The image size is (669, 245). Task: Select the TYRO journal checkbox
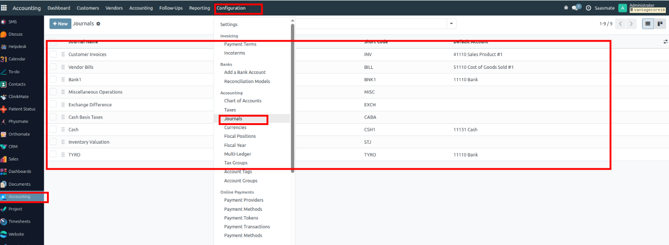coord(53,154)
